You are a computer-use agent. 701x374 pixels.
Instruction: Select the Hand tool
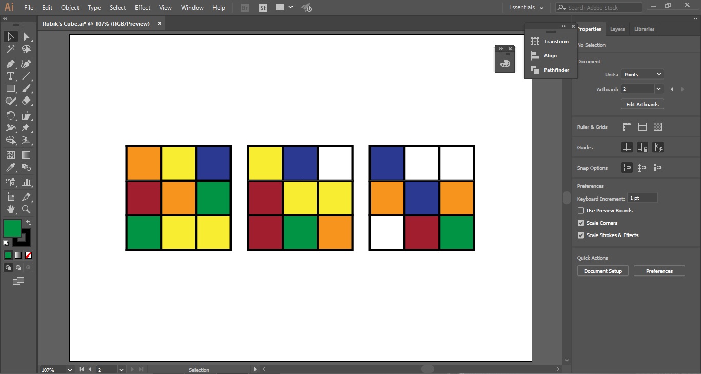[10, 209]
